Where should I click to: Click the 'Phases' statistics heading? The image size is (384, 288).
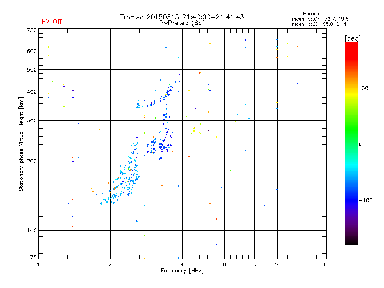[311, 14]
